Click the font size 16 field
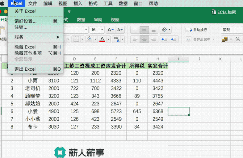 click(95, 29)
